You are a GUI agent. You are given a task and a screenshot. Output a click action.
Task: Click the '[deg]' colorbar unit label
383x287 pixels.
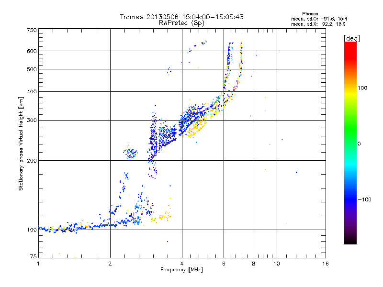tap(351, 38)
